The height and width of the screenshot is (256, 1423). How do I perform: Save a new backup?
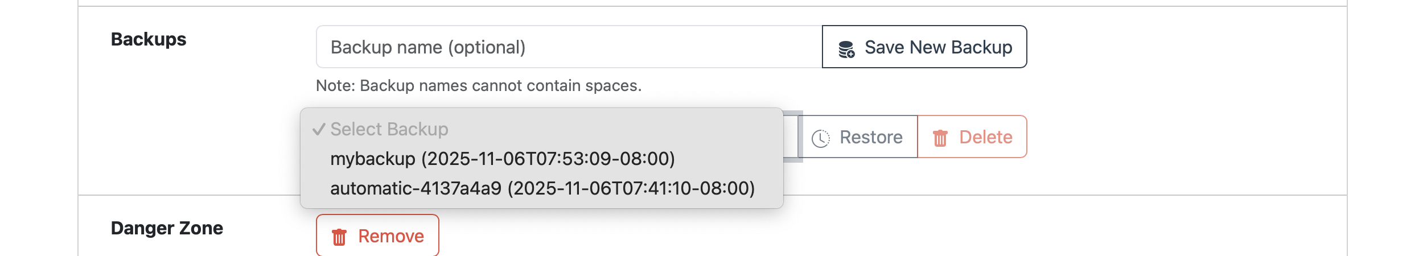[924, 47]
